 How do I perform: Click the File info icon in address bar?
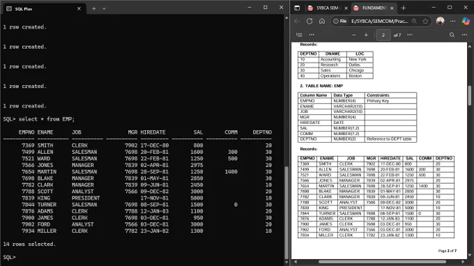(339, 21)
